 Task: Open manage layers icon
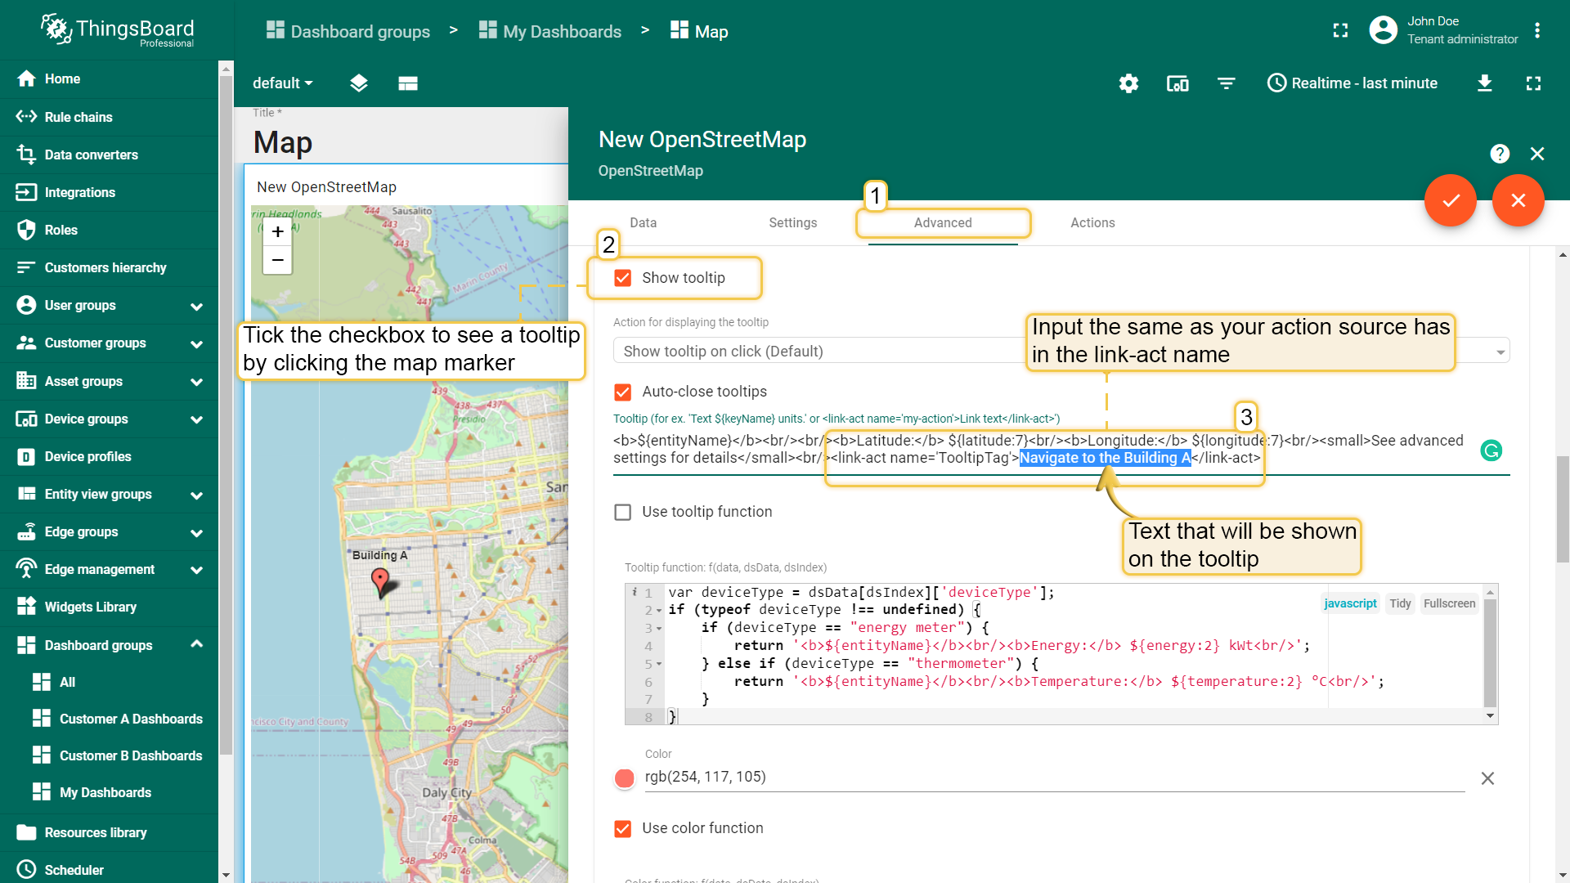[x=358, y=83]
